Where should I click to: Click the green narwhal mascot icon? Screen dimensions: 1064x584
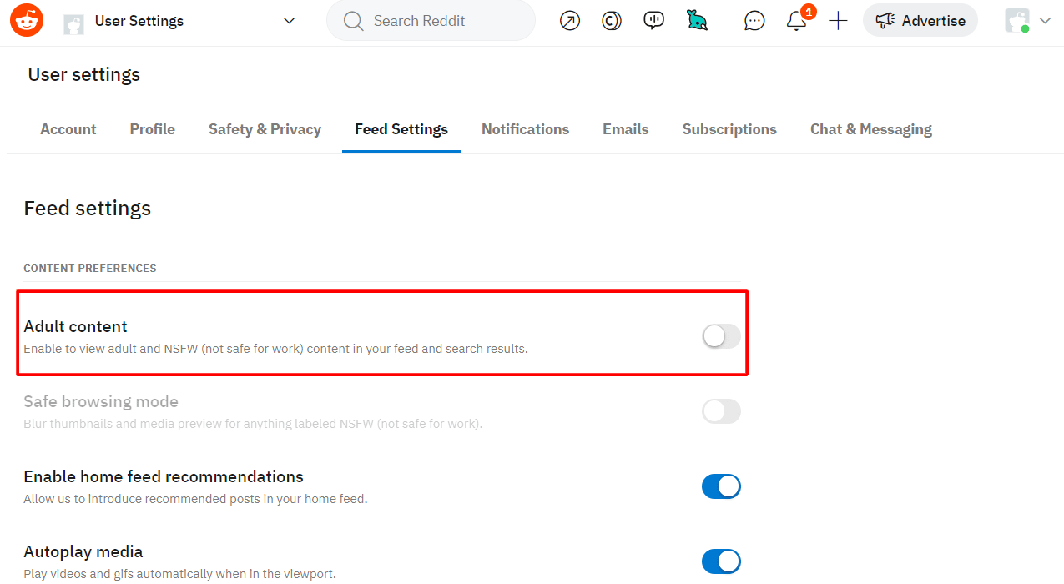[697, 21]
